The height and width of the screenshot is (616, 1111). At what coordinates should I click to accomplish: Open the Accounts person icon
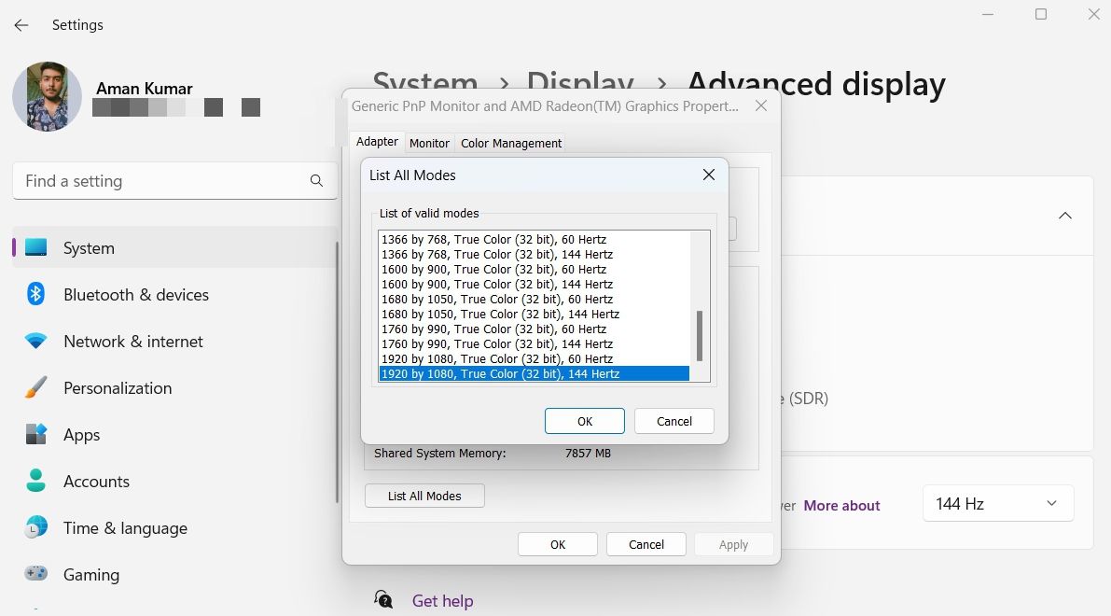[x=36, y=482]
